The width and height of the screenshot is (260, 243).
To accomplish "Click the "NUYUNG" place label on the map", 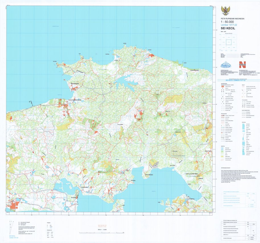I will (173, 166).
